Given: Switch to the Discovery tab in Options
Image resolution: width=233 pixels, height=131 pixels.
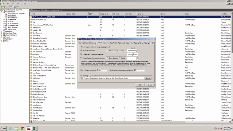Looking at the screenshot, I should coord(93,43).
